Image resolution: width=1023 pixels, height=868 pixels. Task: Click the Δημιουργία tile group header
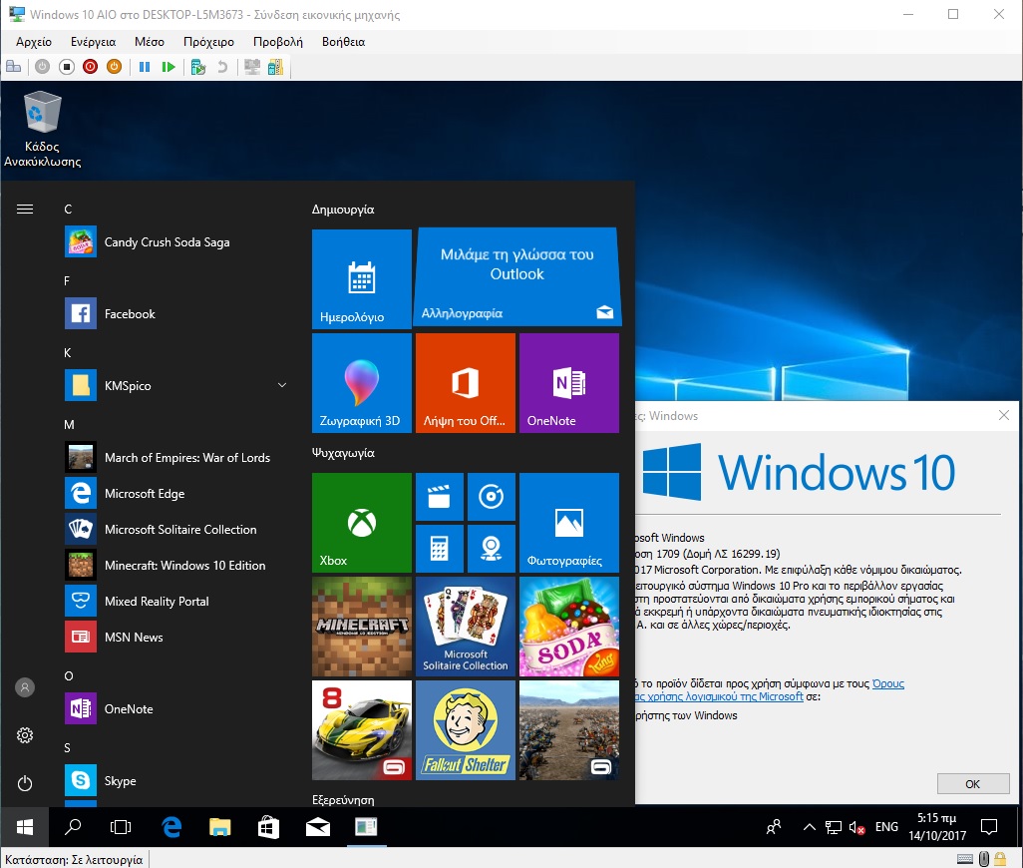click(x=343, y=210)
